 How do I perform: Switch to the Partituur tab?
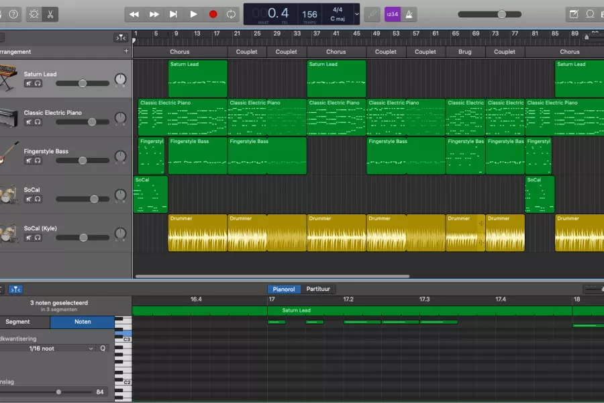[318, 289]
